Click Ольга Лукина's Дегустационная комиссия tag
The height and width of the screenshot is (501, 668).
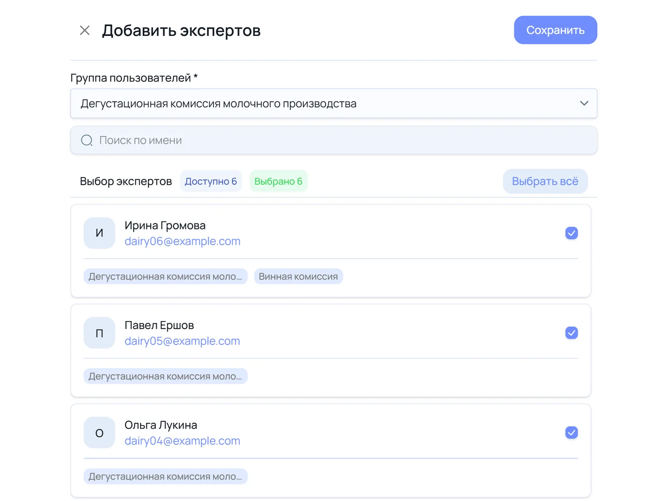tap(166, 476)
